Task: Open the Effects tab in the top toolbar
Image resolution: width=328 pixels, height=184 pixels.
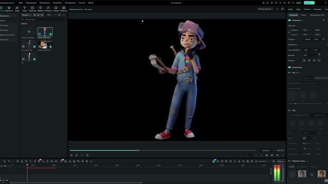Action: point(40,9)
